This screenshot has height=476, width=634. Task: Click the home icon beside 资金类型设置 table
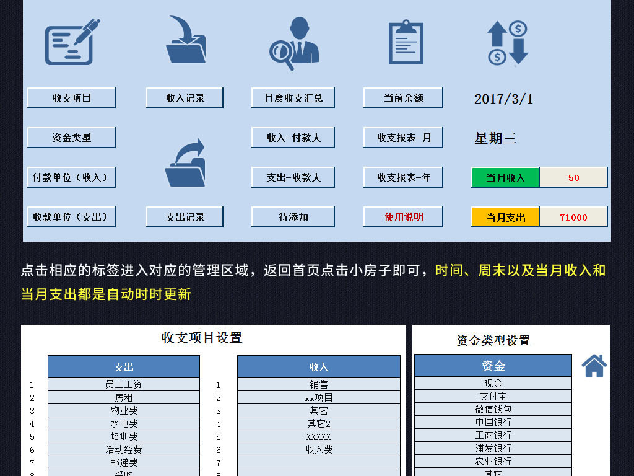pos(593,367)
